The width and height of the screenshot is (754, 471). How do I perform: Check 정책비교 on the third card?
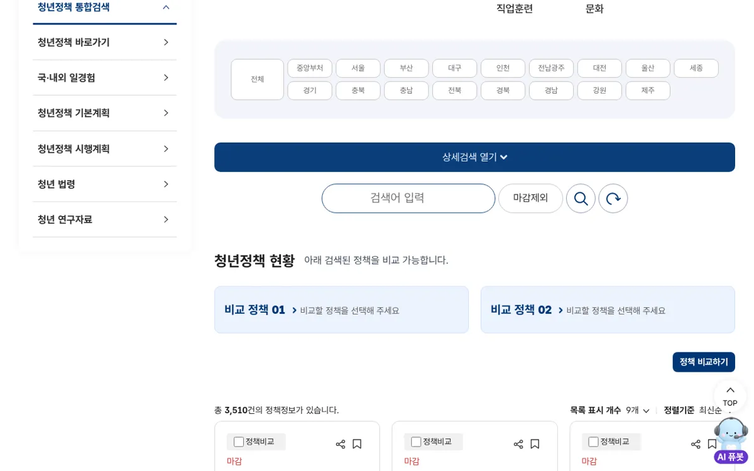593,441
